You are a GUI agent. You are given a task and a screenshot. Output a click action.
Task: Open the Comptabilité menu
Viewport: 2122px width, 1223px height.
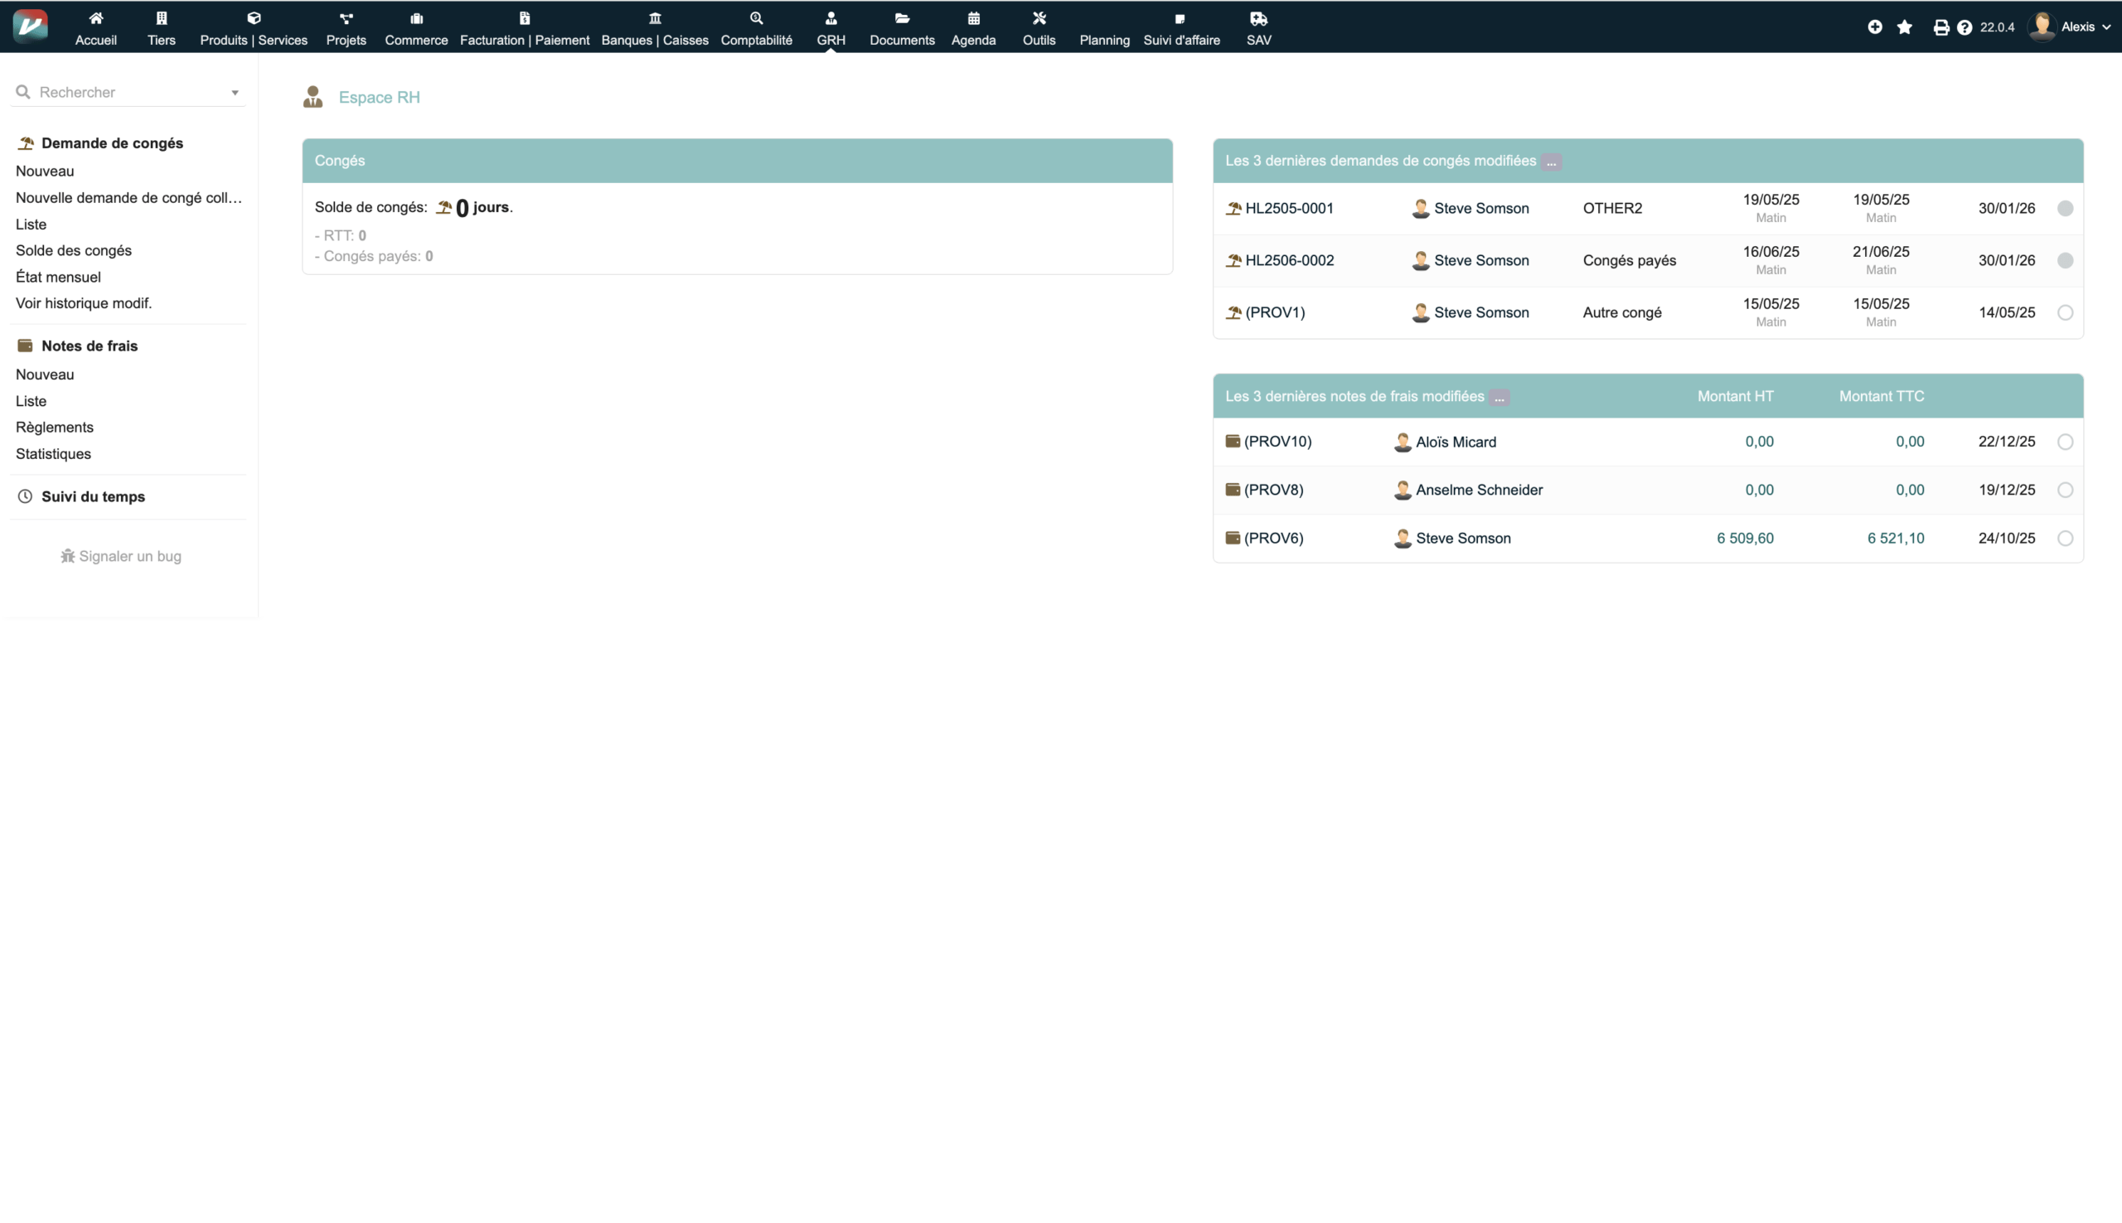[756, 28]
